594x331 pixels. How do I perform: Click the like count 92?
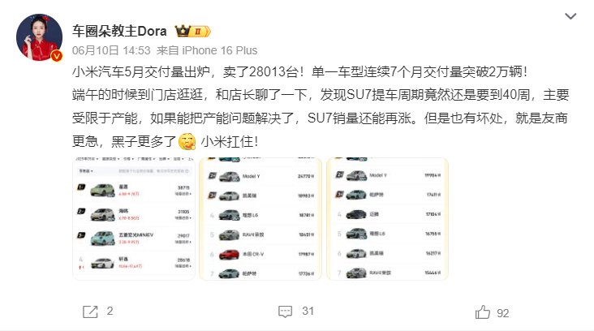pos(502,313)
